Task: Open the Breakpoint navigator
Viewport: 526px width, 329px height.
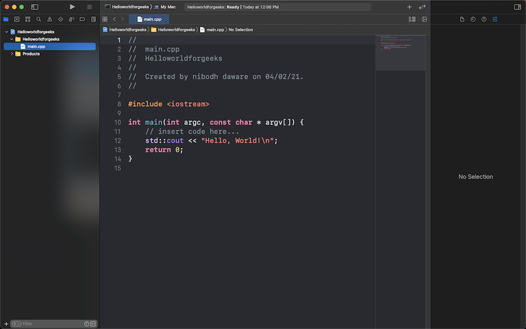Action: (x=82, y=19)
